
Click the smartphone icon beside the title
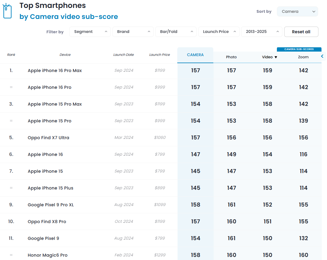click(7, 11)
